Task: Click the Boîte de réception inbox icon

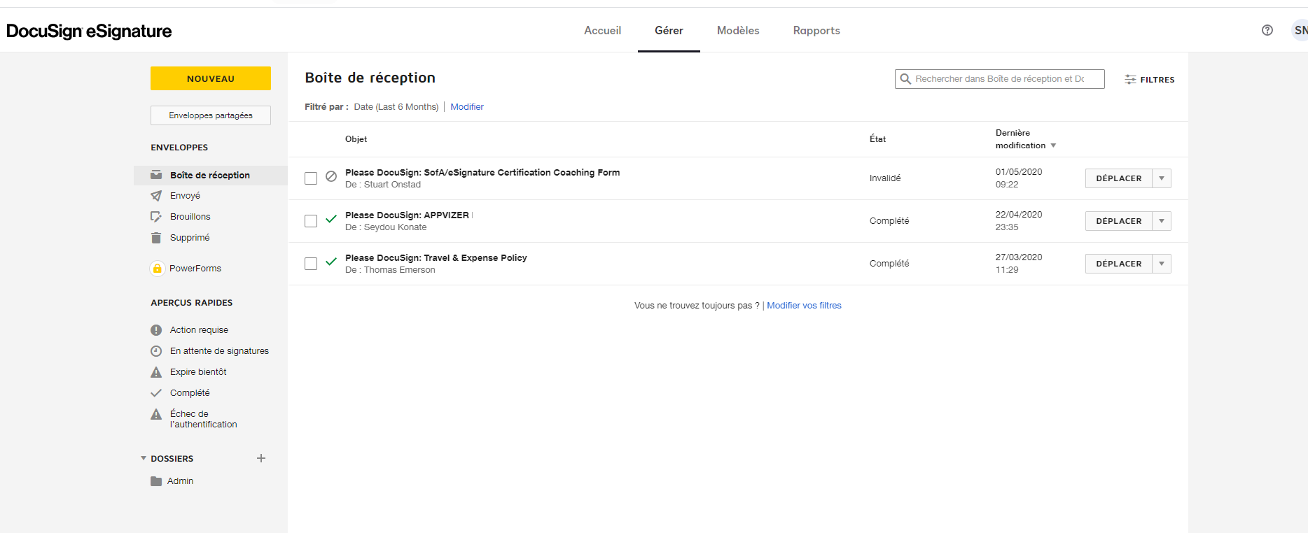Action: pyautogui.click(x=156, y=175)
